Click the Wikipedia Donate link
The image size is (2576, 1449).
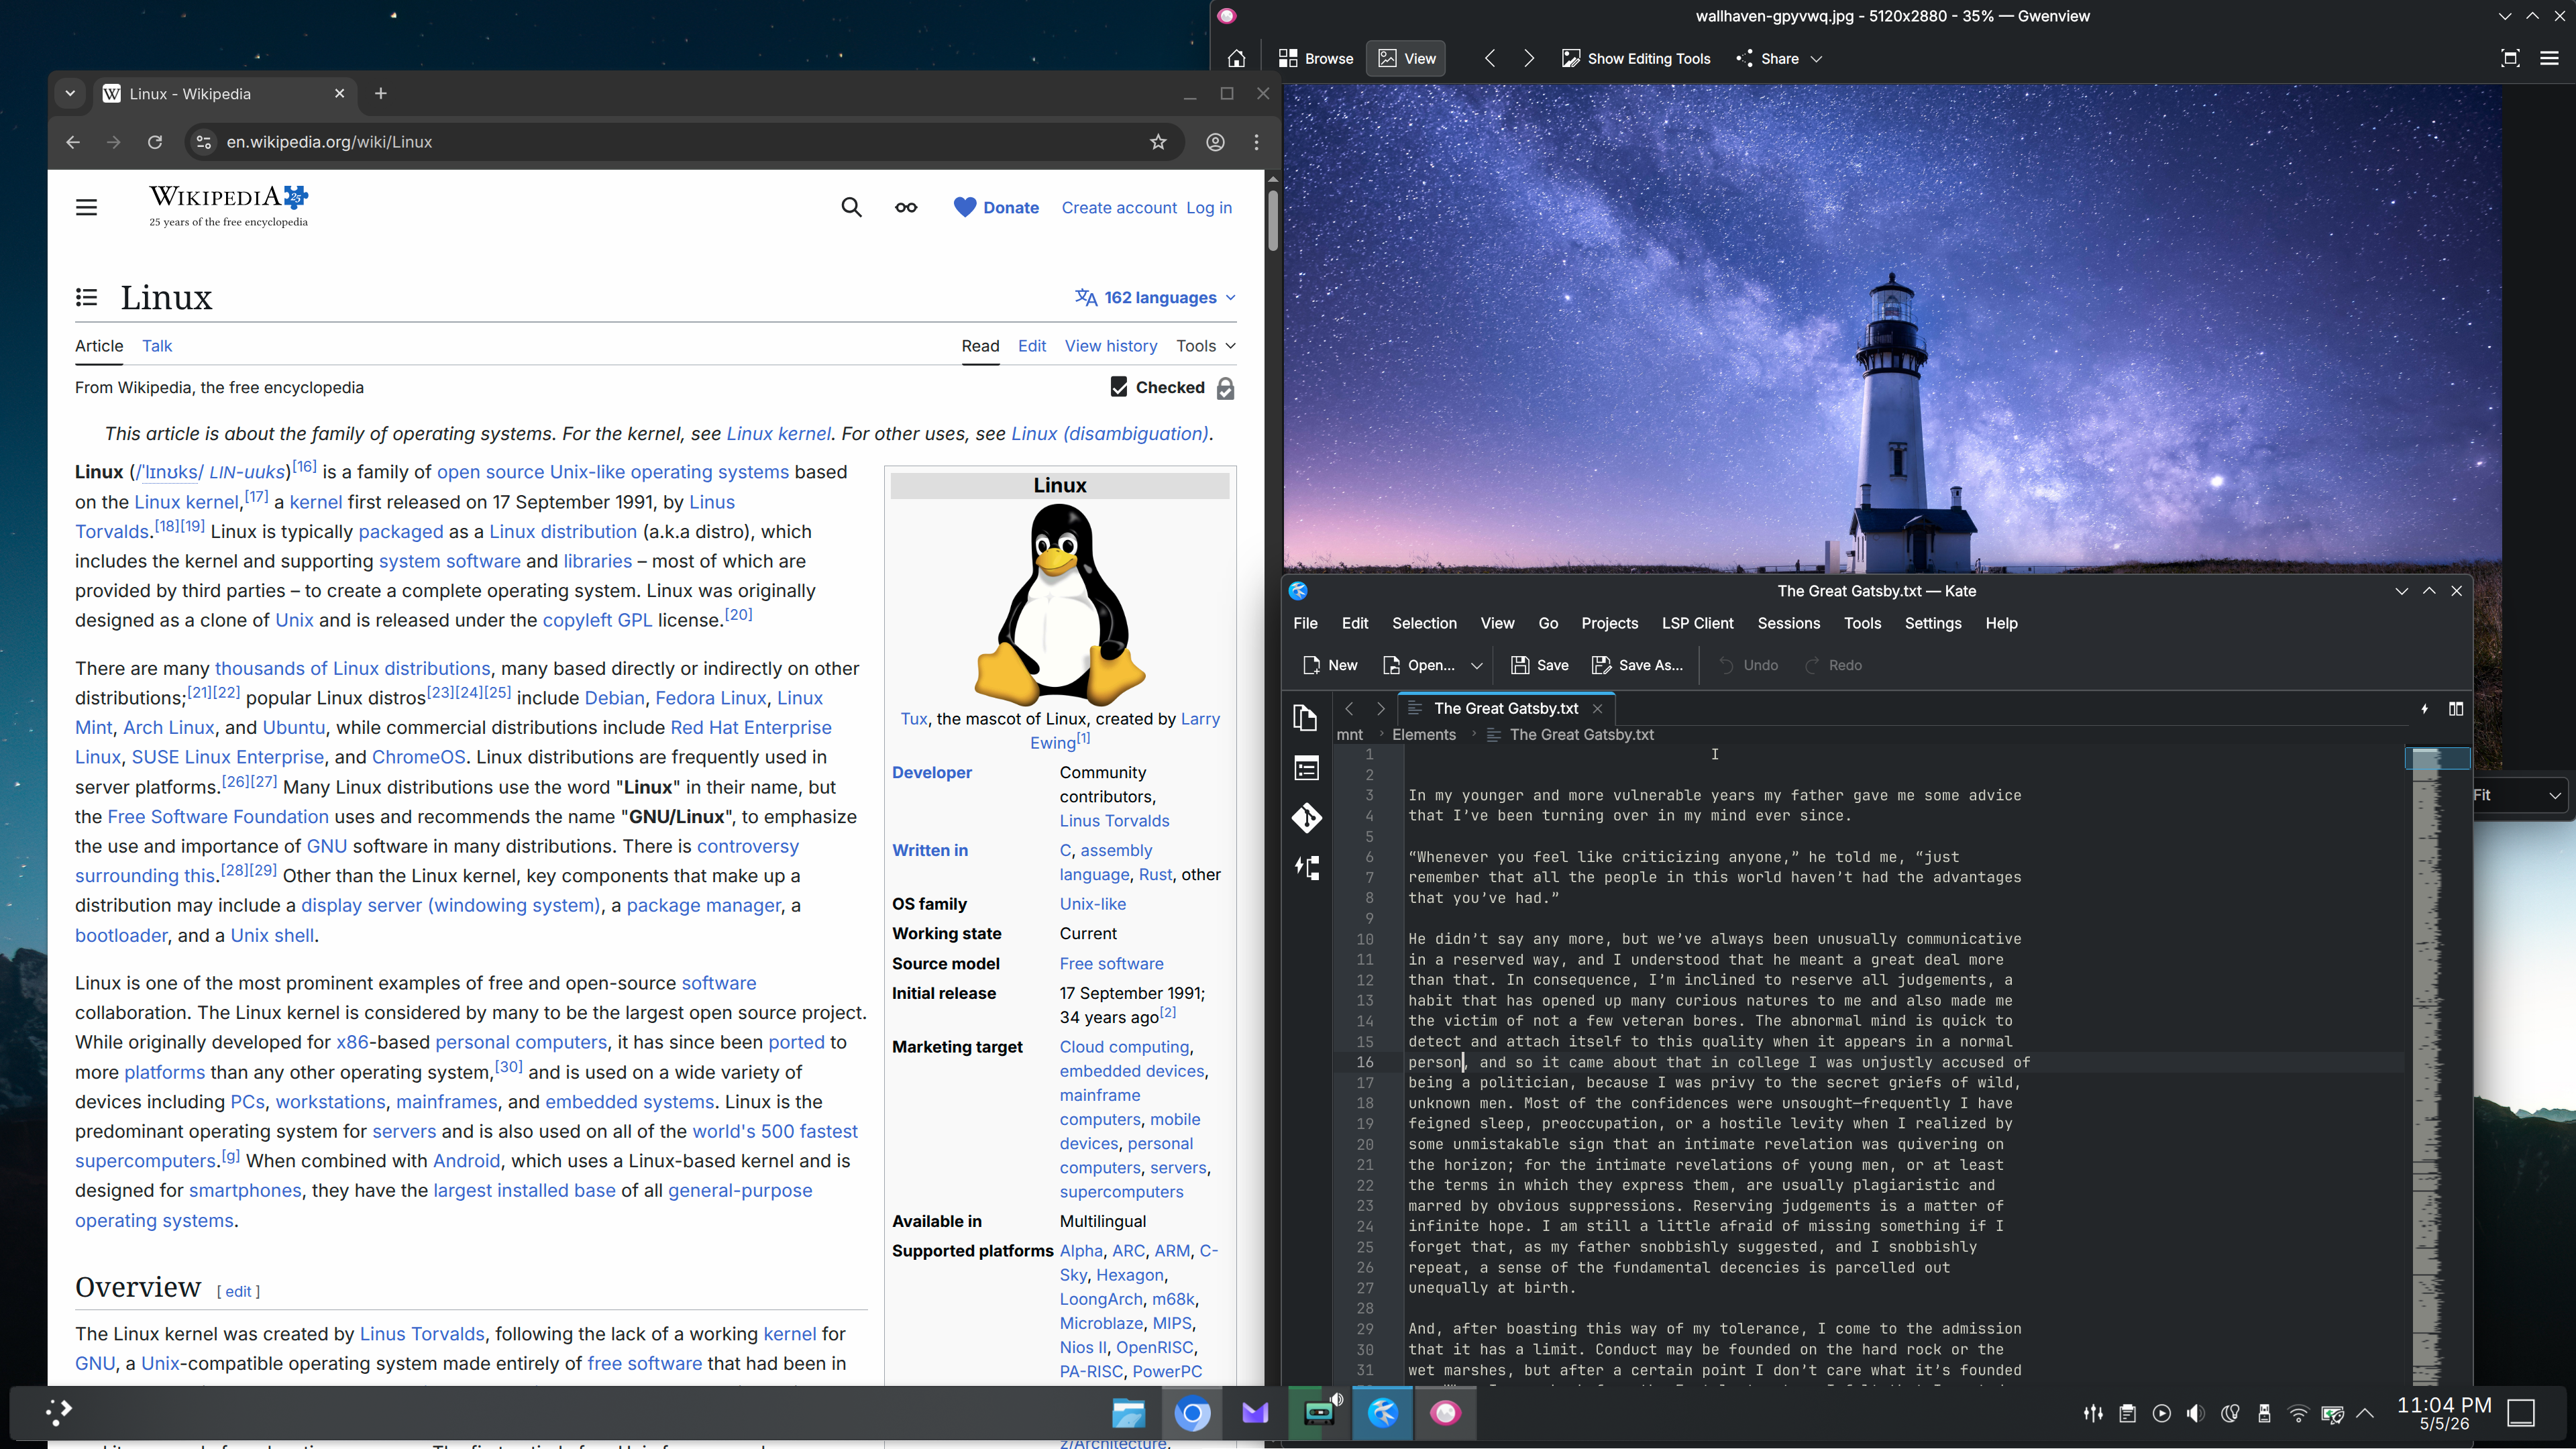point(996,208)
